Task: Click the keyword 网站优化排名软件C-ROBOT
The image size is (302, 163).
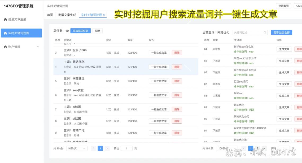Action: [250, 128]
